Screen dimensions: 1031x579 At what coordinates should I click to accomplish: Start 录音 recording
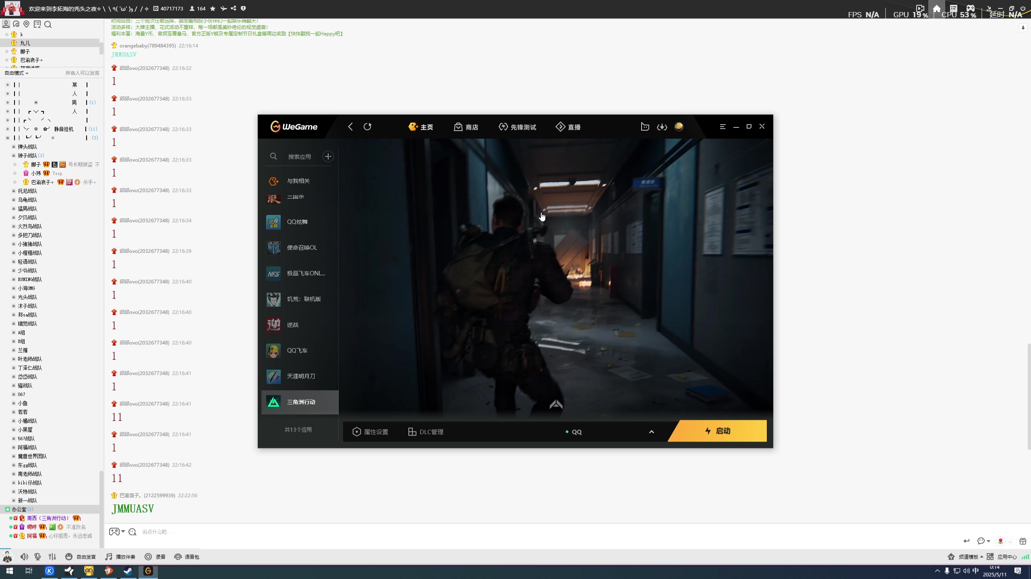coord(155,557)
